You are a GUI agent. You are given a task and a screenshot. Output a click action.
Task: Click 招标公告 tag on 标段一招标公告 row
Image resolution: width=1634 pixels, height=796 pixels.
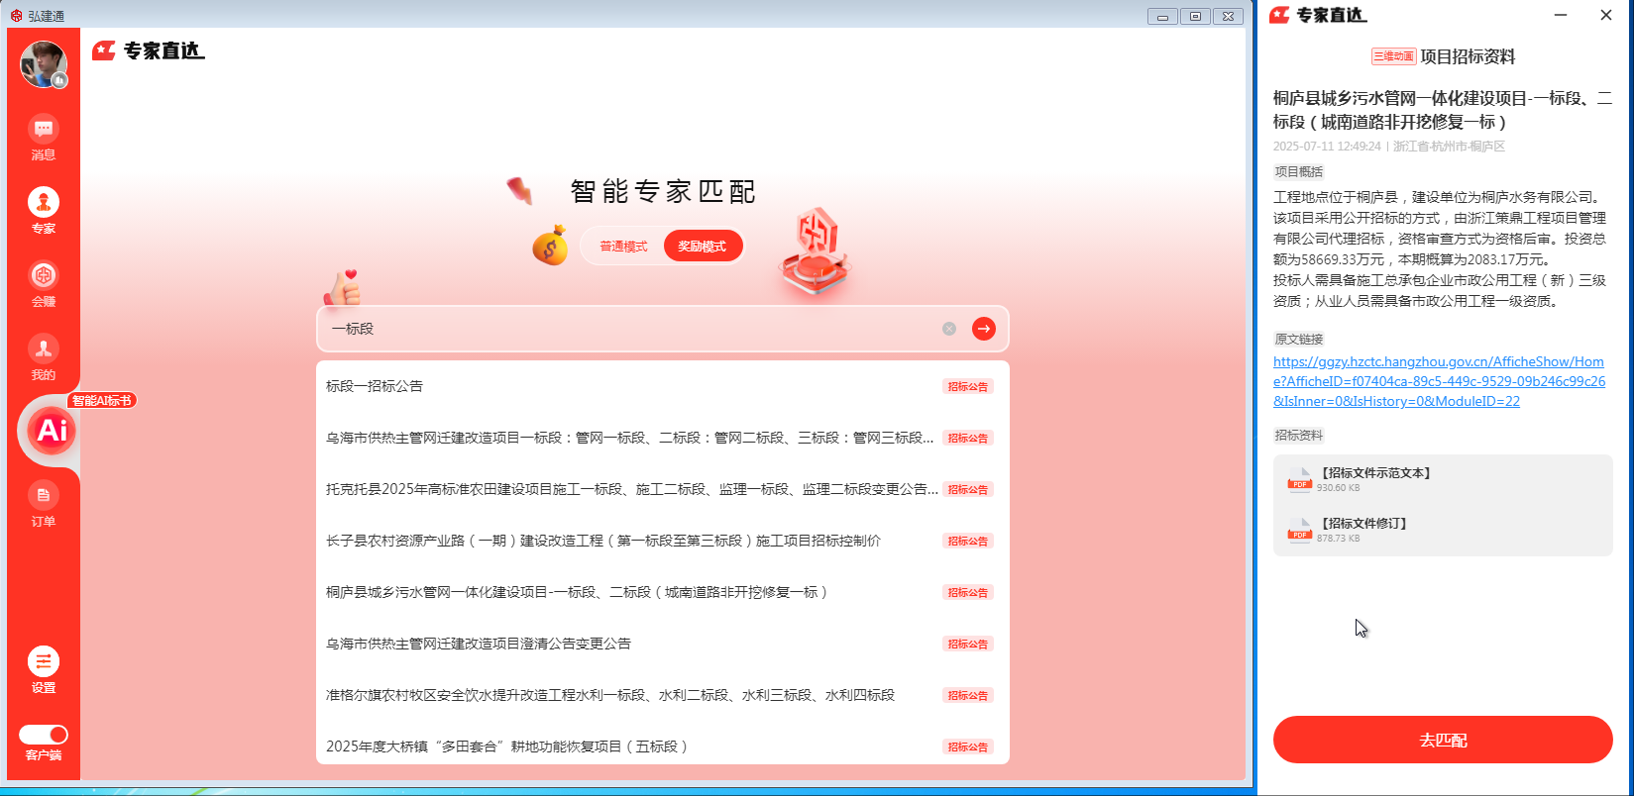[x=967, y=387]
